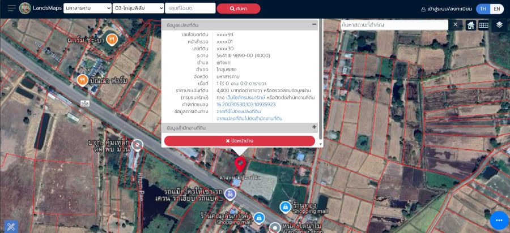The image size is (510, 233).
Task: Click the เลขที่โฉนด input field
Action: (190, 8)
